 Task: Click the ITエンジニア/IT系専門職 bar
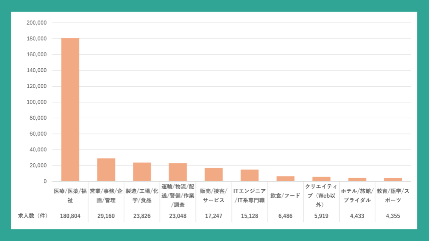tap(249, 175)
